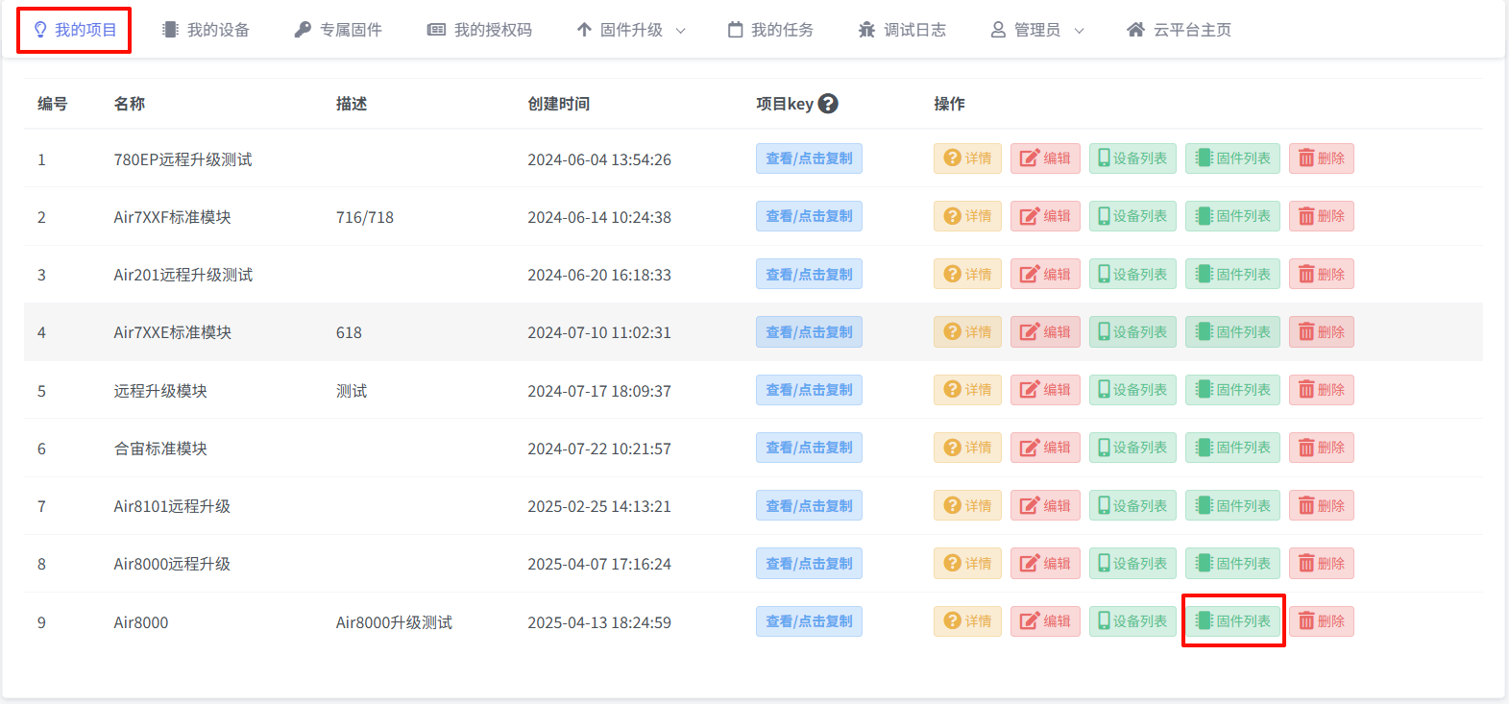Edit the Air7XXF标准模块 project

coord(1045,216)
